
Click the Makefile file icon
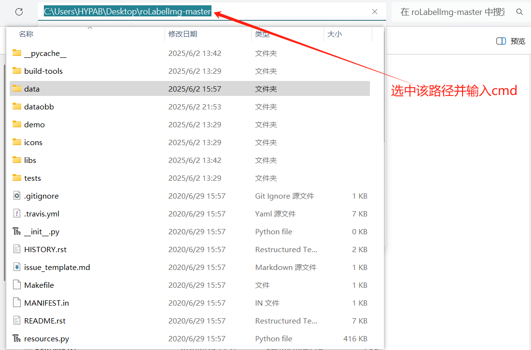click(x=16, y=285)
